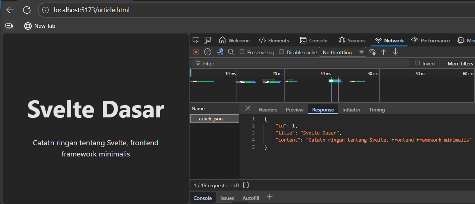The image size is (475, 204).
Task: Click the "id": 1 response line
Action: point(286,126)
